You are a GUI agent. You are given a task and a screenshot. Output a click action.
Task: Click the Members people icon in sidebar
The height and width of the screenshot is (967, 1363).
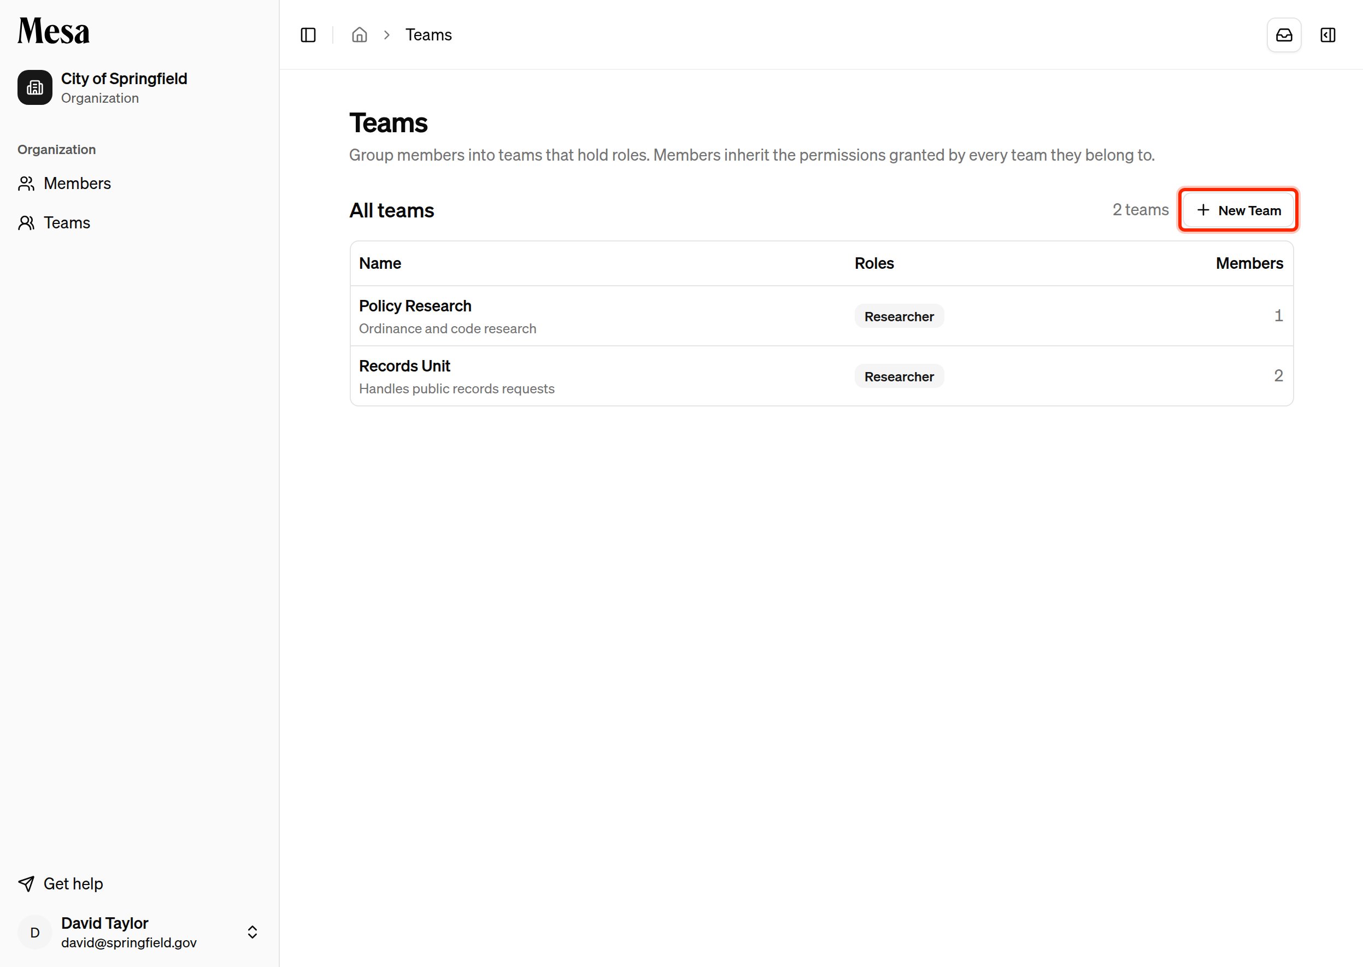coord(26,184)
